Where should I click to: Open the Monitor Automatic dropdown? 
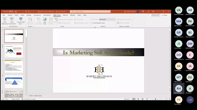tap(107, 19)
